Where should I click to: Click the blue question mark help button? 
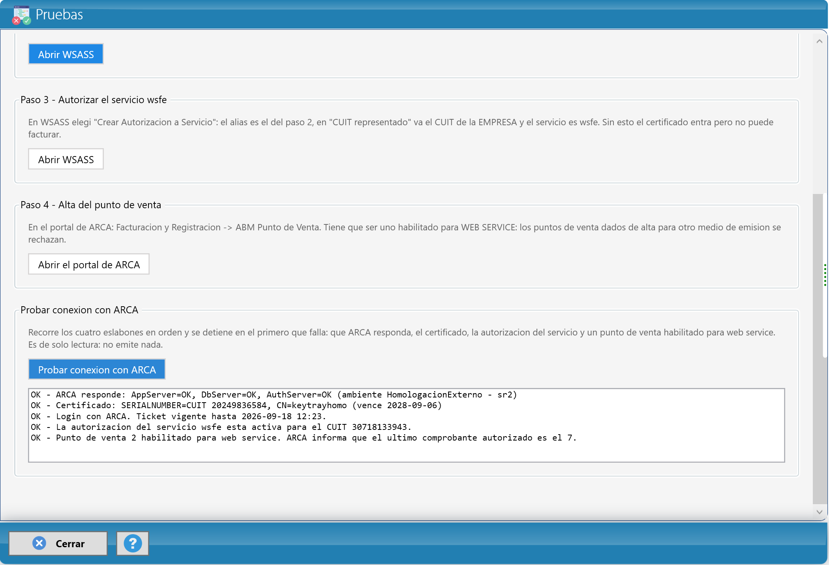pyautogui.click(x=133, y=544)
